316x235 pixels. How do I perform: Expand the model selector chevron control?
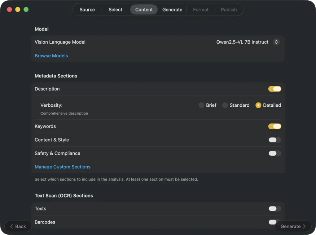click(x=276, y=42)
